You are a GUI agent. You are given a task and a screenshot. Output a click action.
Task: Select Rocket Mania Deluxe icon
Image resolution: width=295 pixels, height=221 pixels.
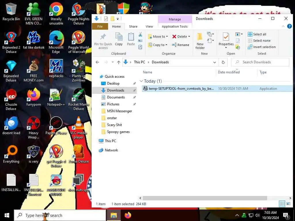click(79, 100)
